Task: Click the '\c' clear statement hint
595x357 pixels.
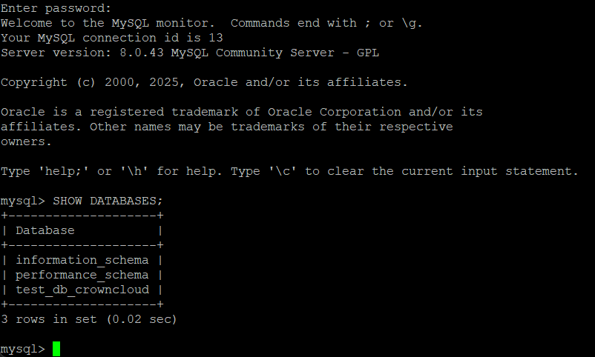Action: point(286,171)
